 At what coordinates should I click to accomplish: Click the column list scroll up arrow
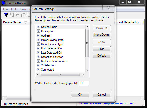pyautogui.click(x=87, y=27)
